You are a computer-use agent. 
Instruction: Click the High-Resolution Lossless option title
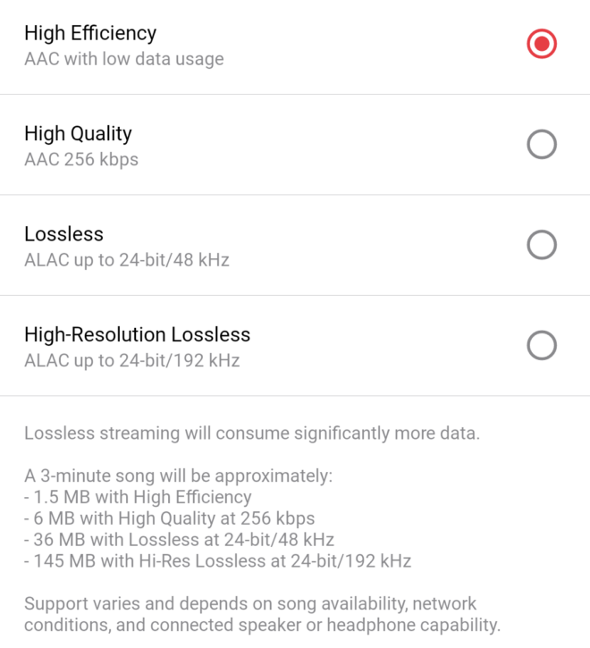click(137, 335)
